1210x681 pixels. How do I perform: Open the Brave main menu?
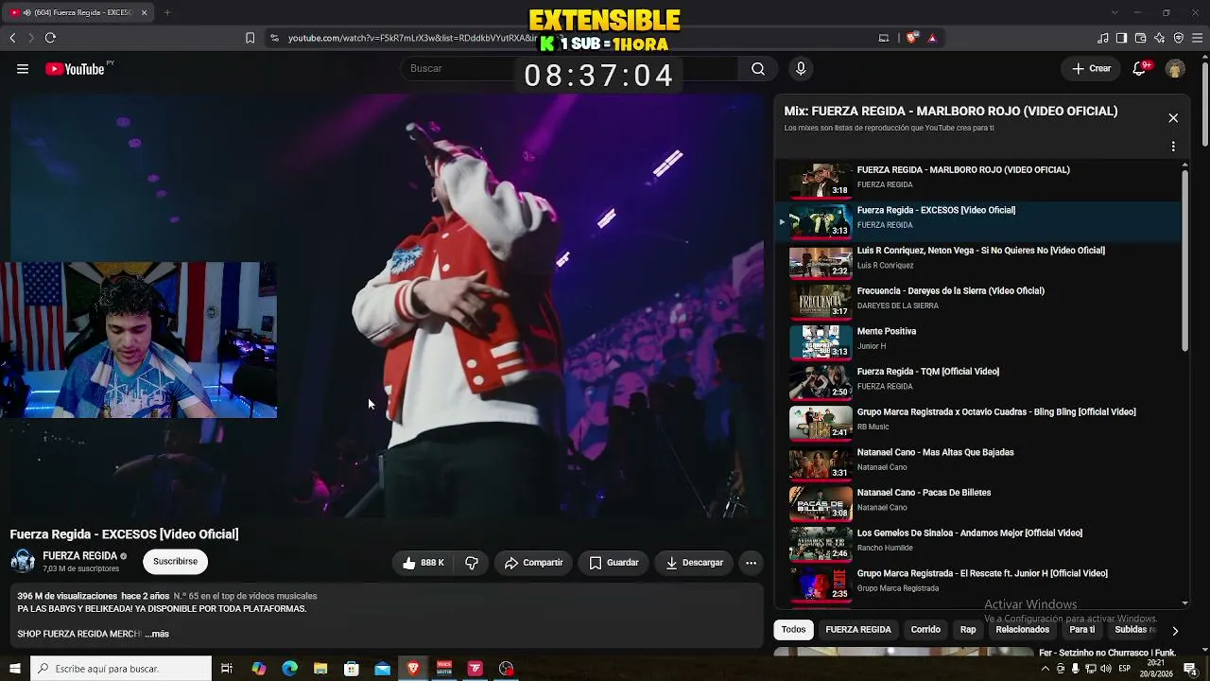point(1197,38)
